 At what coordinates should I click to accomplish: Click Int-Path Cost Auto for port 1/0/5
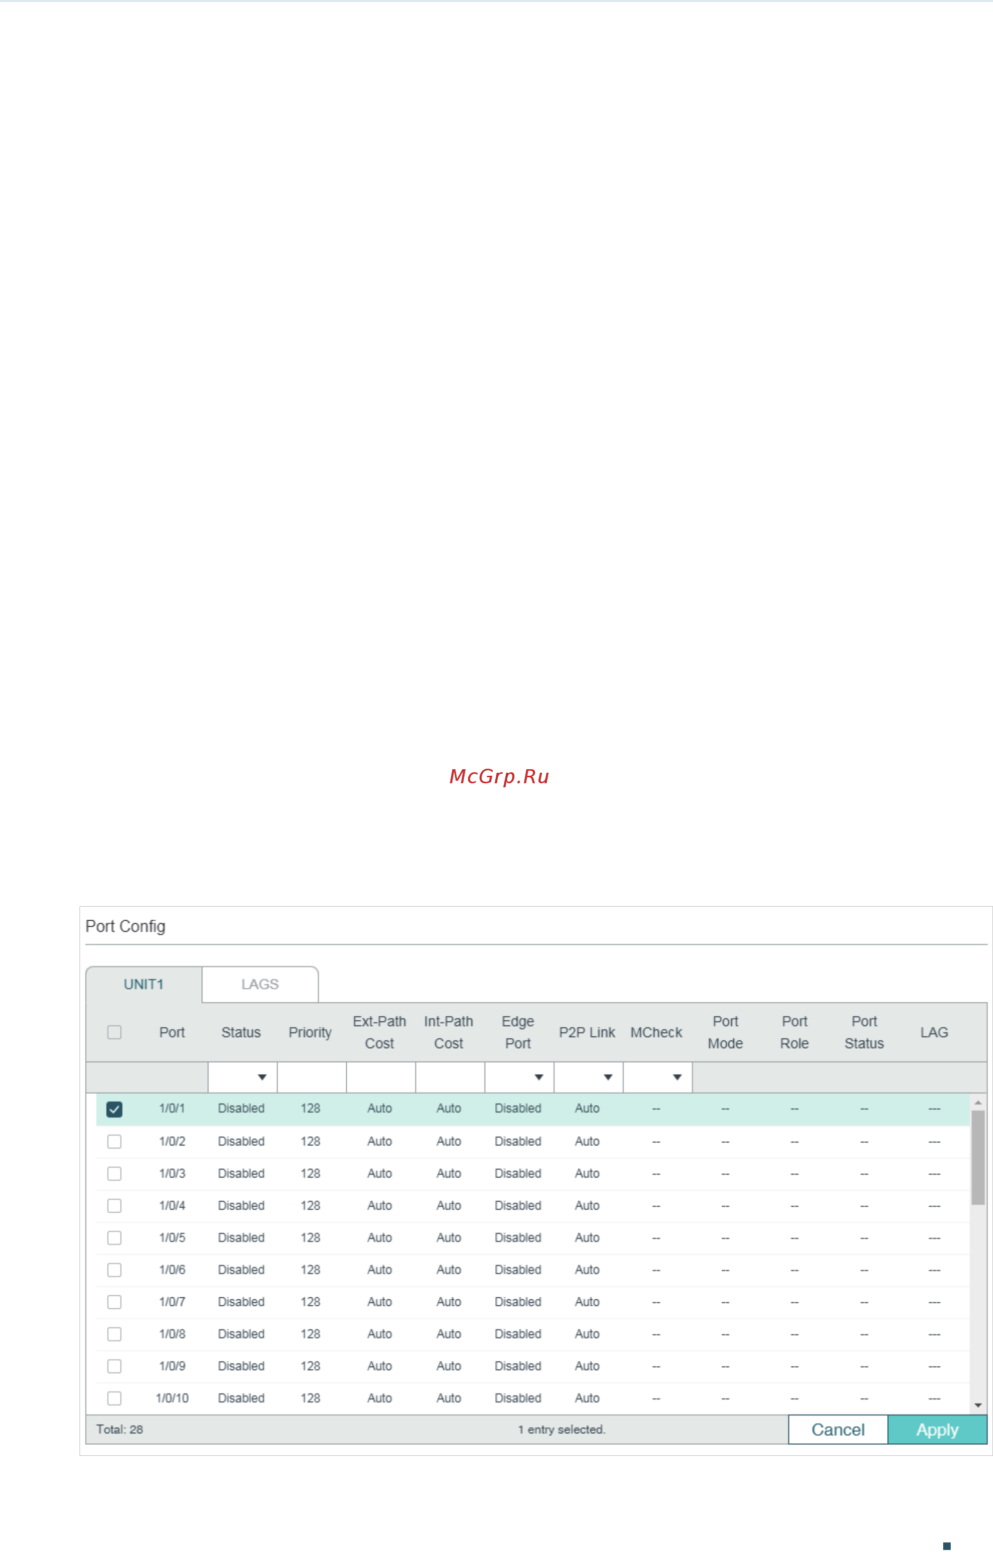(x=449, y=1239)
